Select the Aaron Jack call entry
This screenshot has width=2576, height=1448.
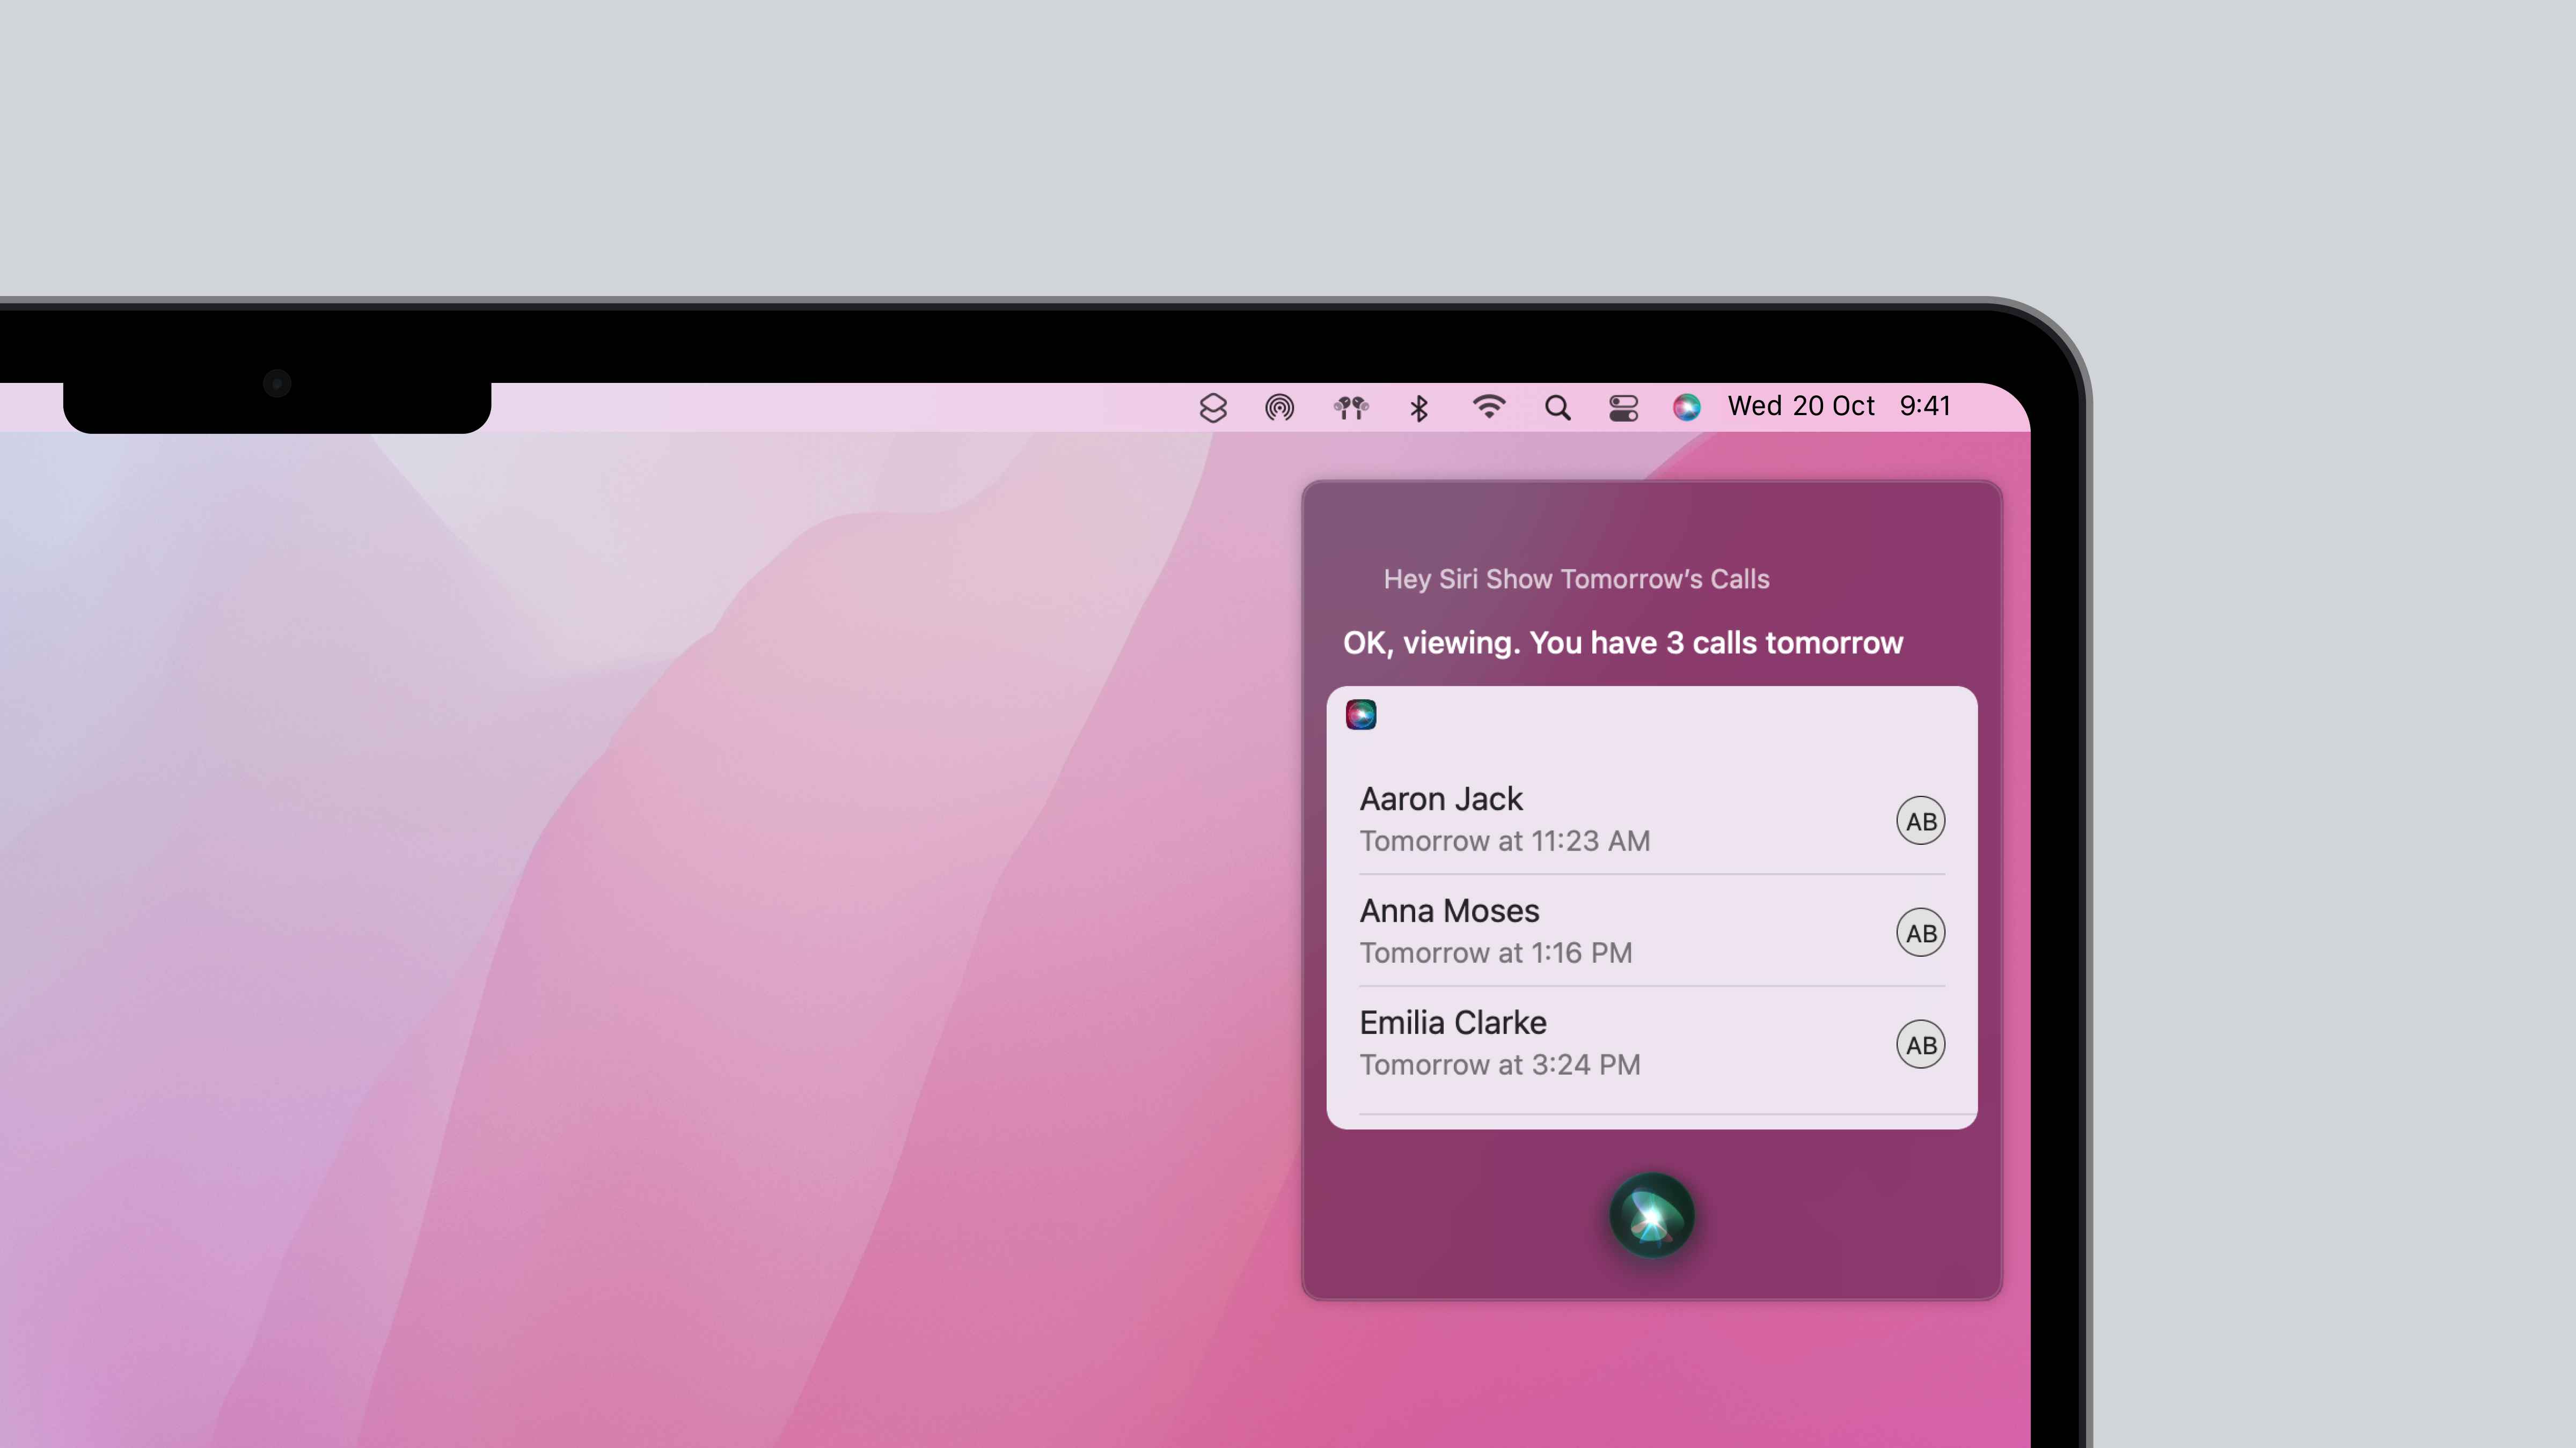(1600, 819)
